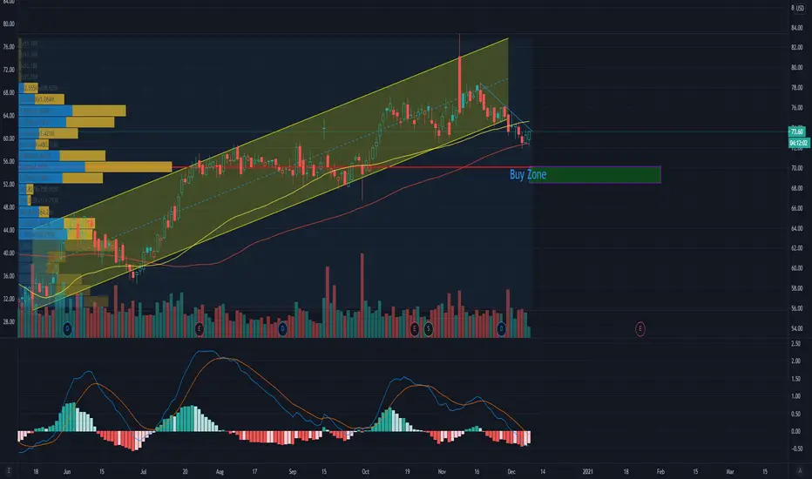The height and width of the screenshot is (479, 812).
Task: Click 1.50 on the MACD scale
Action: [795, 379]
